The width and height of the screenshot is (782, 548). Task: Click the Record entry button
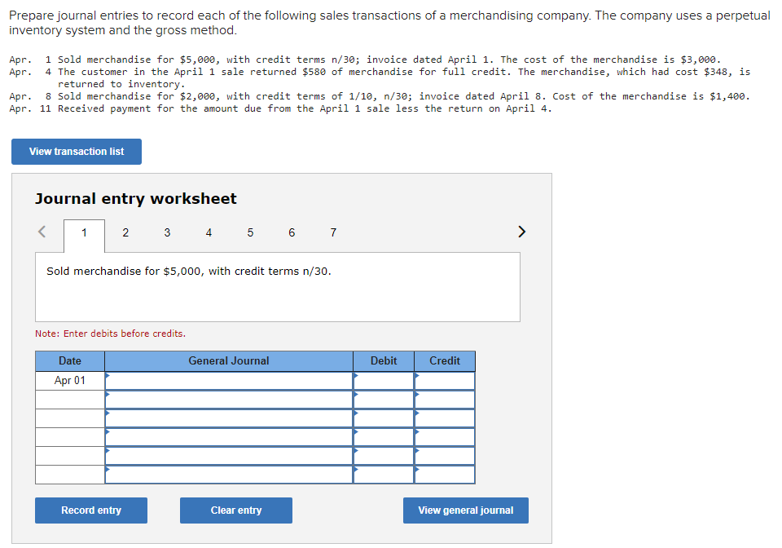coord(91,510)
